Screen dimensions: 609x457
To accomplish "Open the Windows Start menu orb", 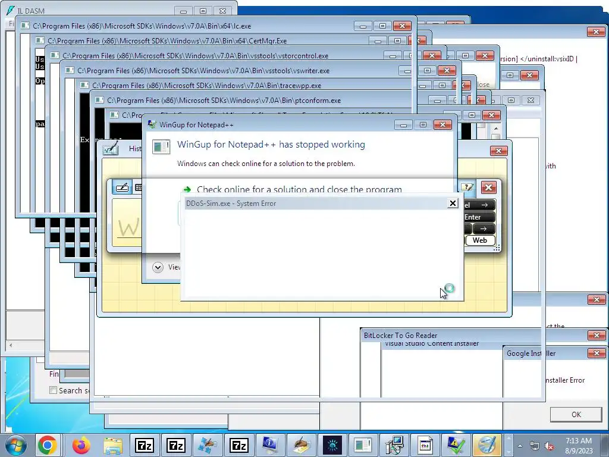I will coord(15,445).
